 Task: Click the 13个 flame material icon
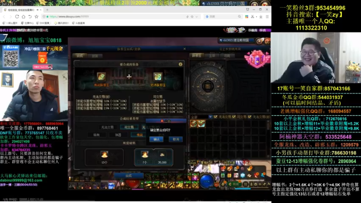coord(104,154)
